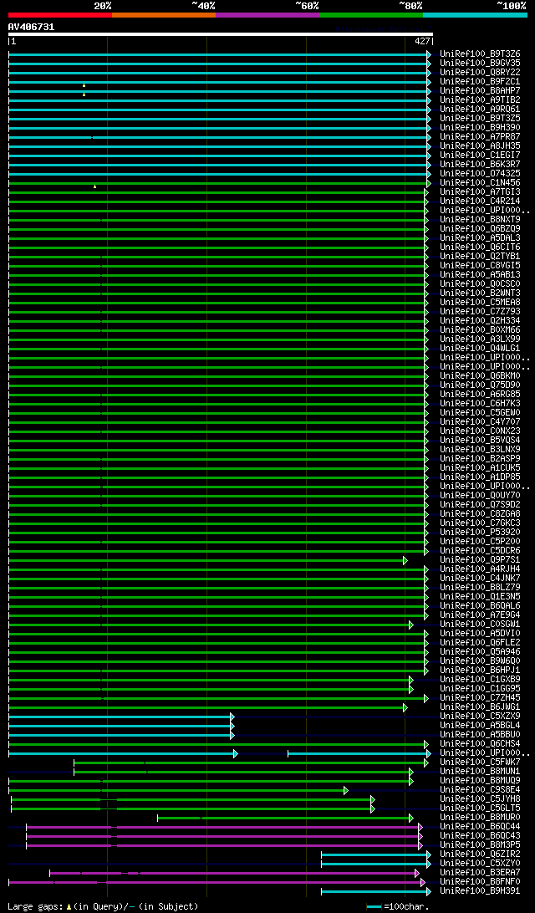Select the UniRef100_B2ASP9 label

(481, 459)
